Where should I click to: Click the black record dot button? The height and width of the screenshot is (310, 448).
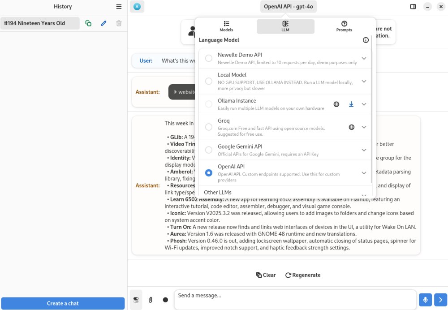click(165, 300)
